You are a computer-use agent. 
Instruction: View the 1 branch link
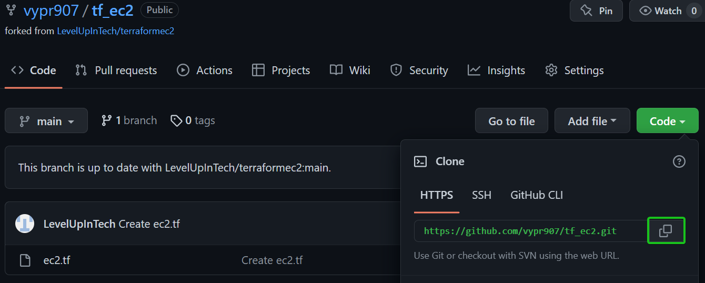pyautogui.click(x=129, y=121)
